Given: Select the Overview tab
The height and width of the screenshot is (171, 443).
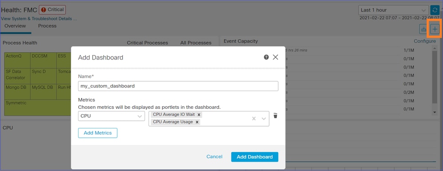Looking at the screenshot, I should coord(15,26).
